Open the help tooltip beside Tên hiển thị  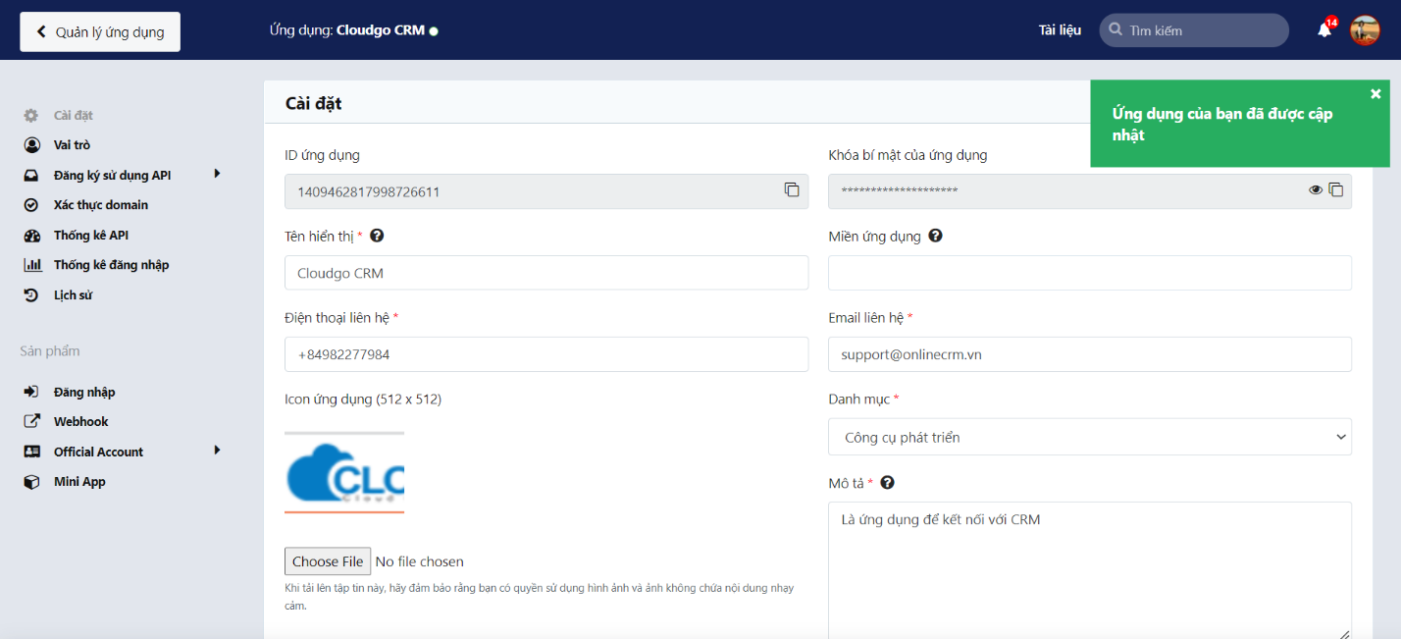tap(378, 236)
